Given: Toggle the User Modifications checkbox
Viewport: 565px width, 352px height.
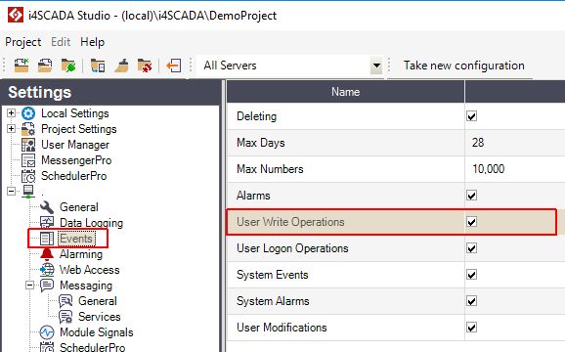Looking at the screenshot, I should coord(472,328).
